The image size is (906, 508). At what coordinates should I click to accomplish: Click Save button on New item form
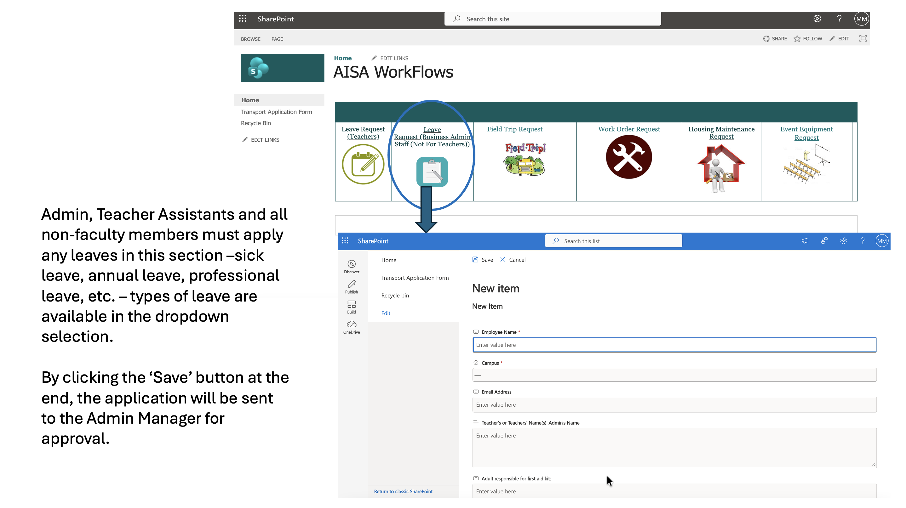483,260
